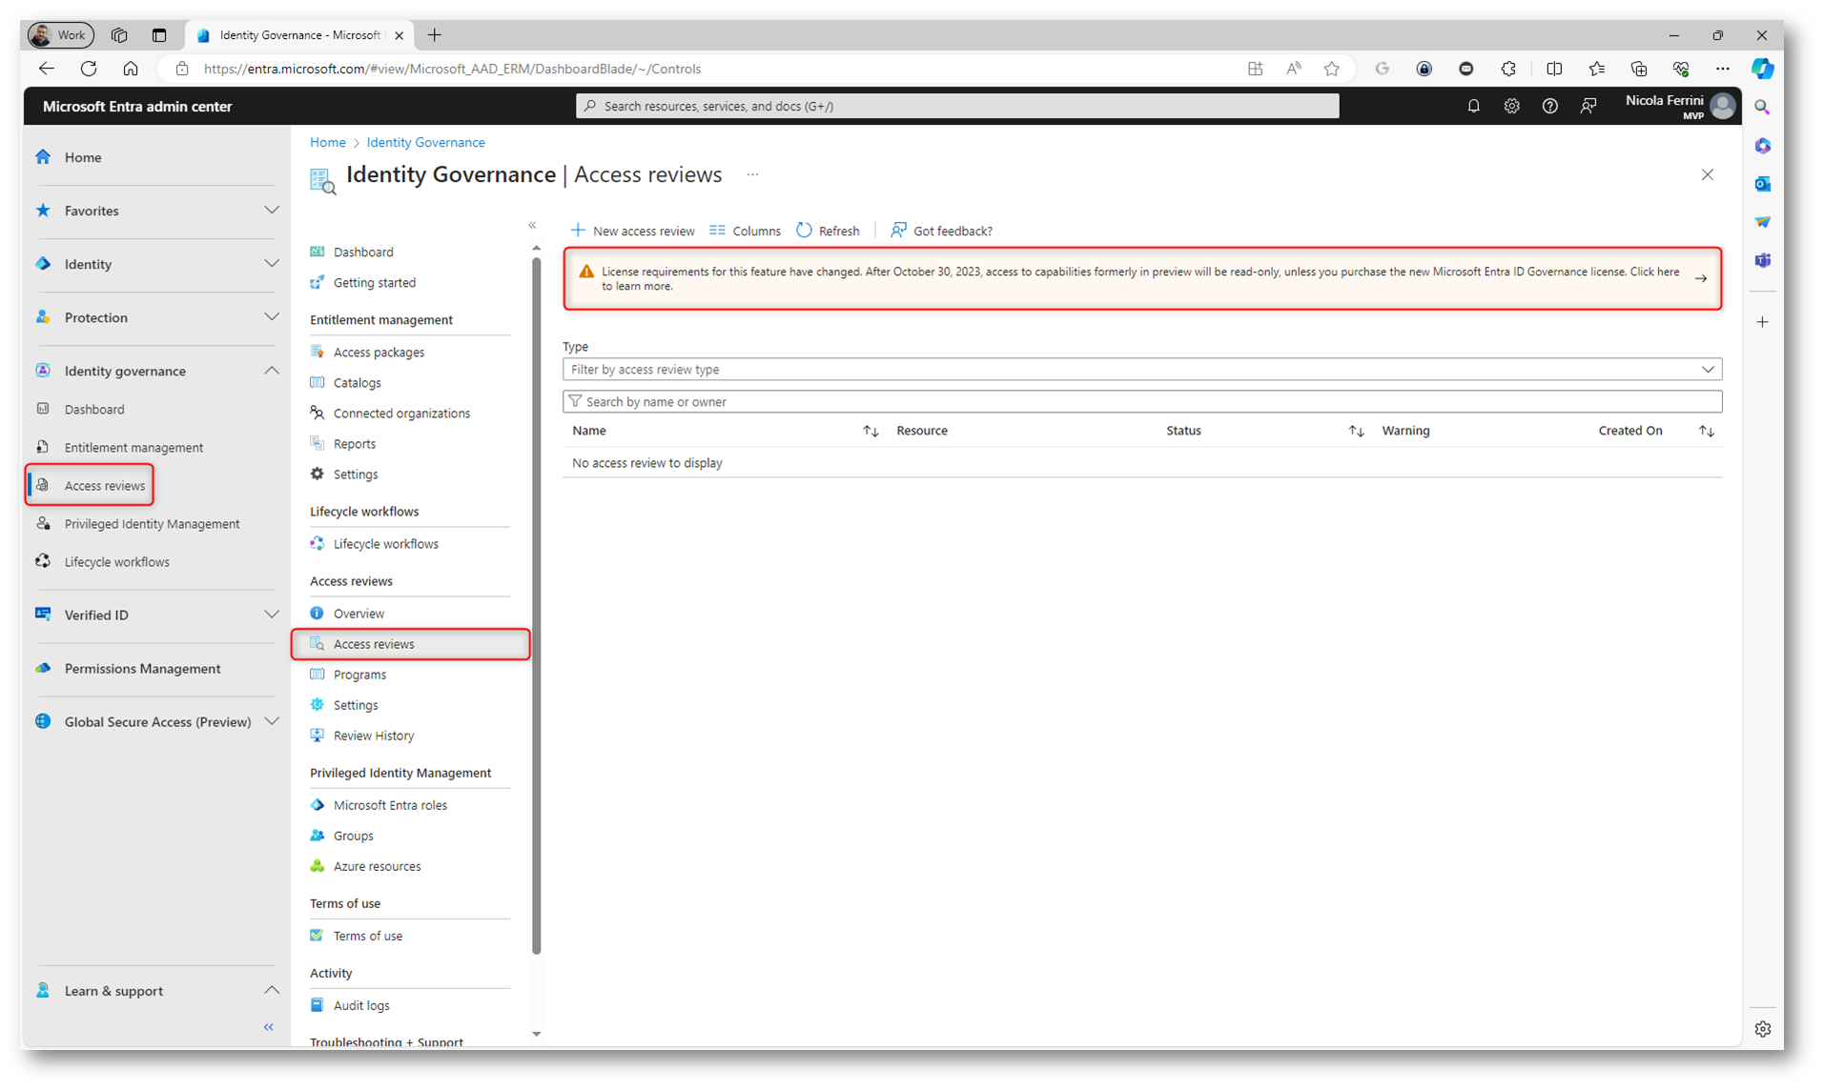The height and width of the screenshot is (1090, 1824).
Task: Click the blade menu scrollbar
Action: (536, 605)
